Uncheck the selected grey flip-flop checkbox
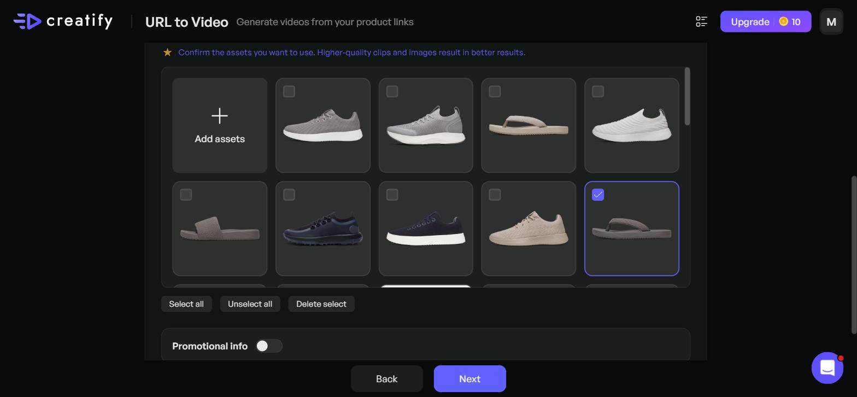The width and height of the screenshot is (857, 397). 598,195
